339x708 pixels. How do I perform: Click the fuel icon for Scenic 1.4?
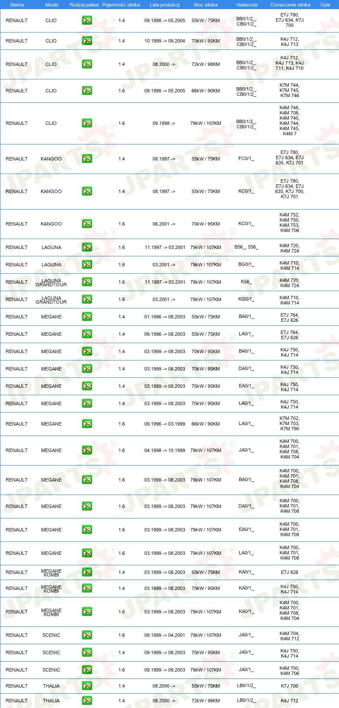click(87, 652)
